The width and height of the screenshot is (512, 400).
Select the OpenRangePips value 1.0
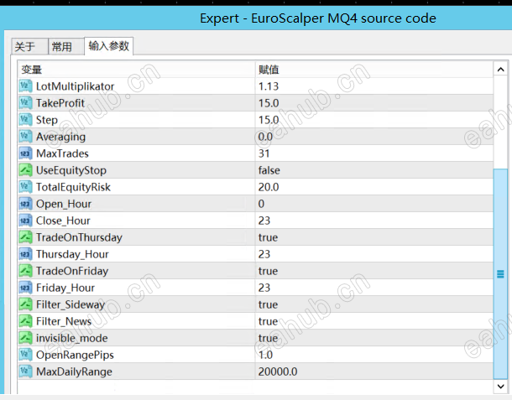[x=265, y=355]
